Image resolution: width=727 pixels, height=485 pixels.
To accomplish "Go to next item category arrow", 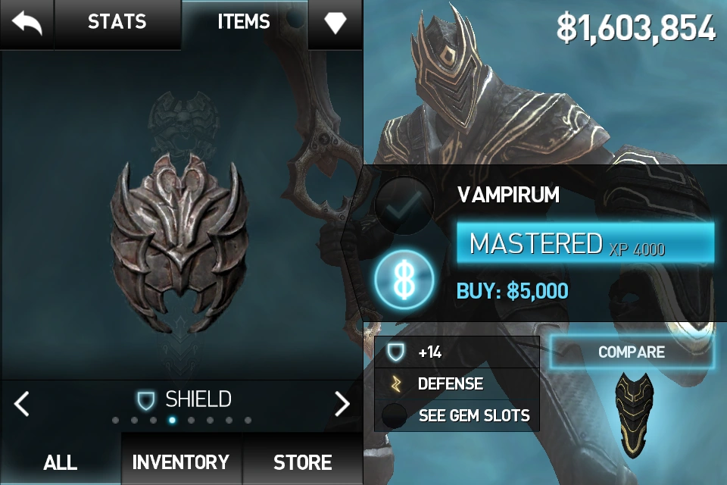I will (342, 404).
